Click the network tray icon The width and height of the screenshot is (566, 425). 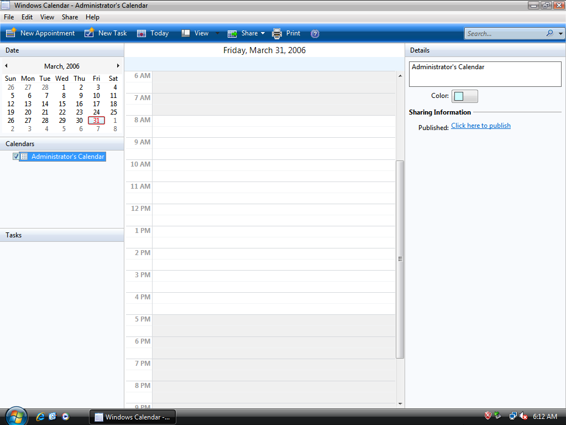(512, 416)
